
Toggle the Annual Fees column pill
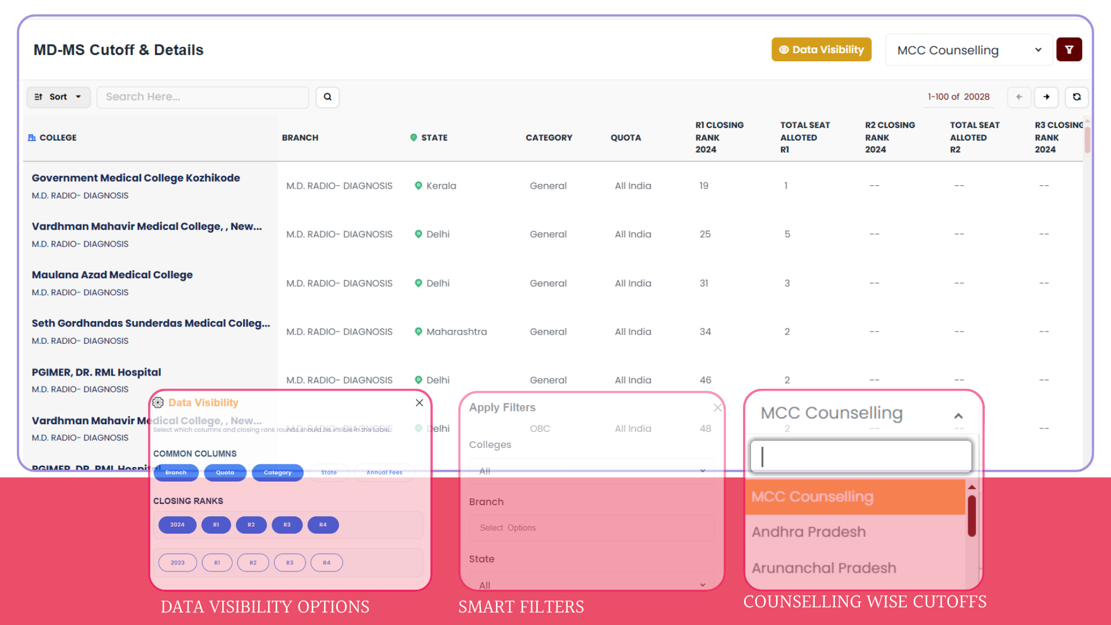pos(384,472)
